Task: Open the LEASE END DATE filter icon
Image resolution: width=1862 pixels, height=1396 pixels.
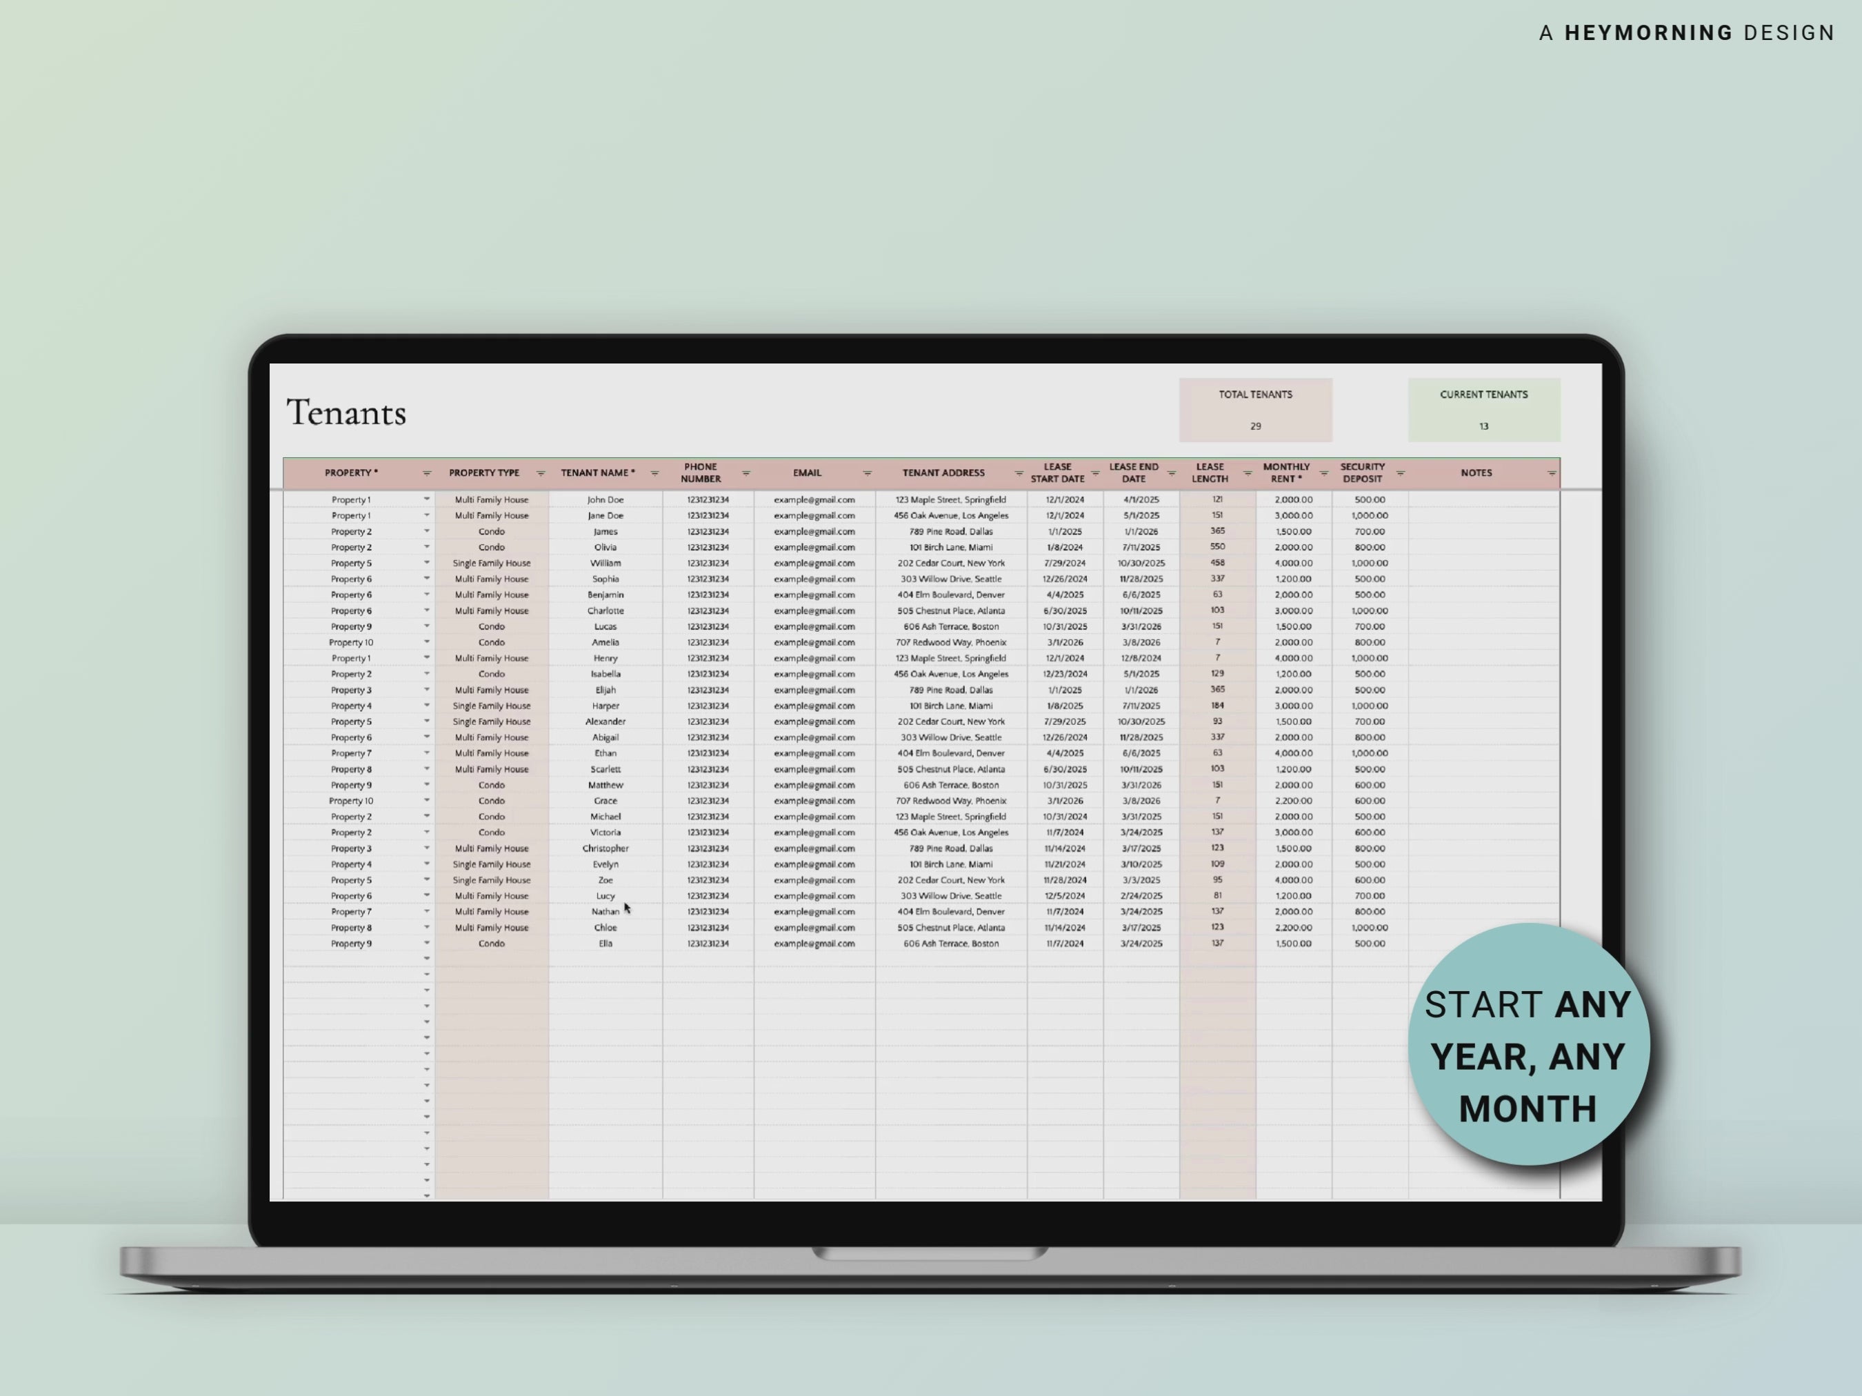Action: pyautogui.click(x=1171, y=472)
